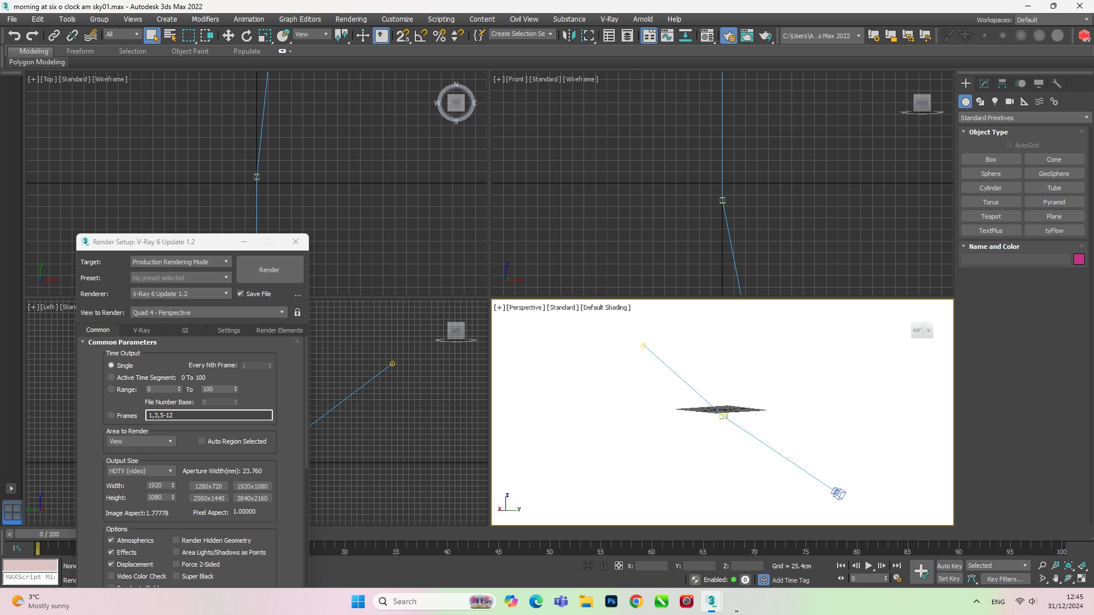Open Renderer V-Ray 6 dropdown
Screen dimensions: 1094x615
coord(180,294)
